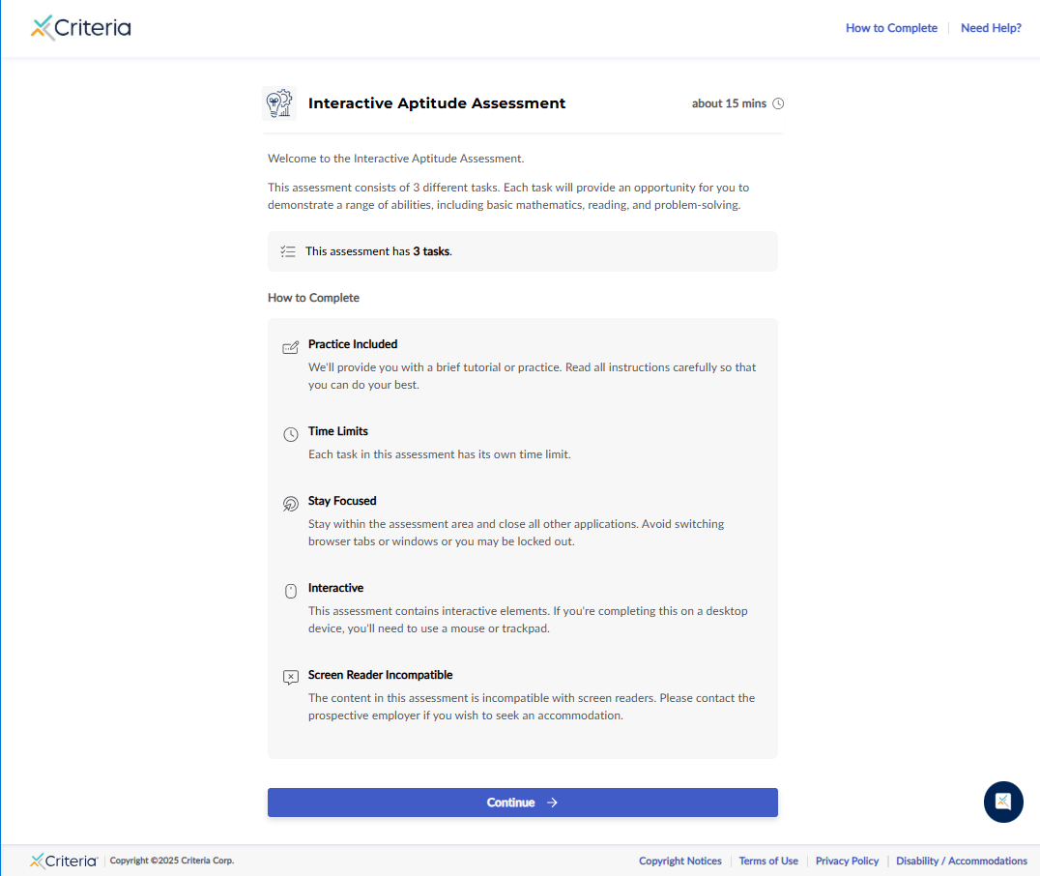The width and height of the screenshot is (1040, 876).
Task: Open the Terms of Use footer link
Action: click(768, 861)
